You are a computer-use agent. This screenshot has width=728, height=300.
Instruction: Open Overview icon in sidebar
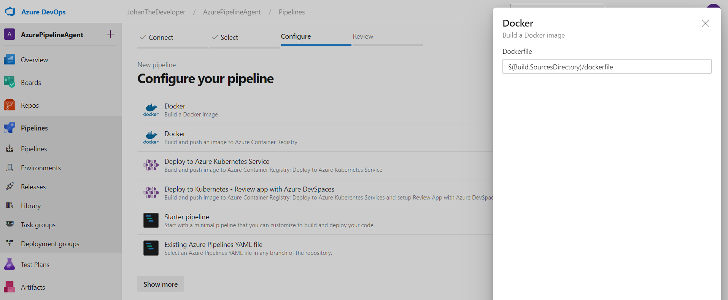[x=10, y=60]
